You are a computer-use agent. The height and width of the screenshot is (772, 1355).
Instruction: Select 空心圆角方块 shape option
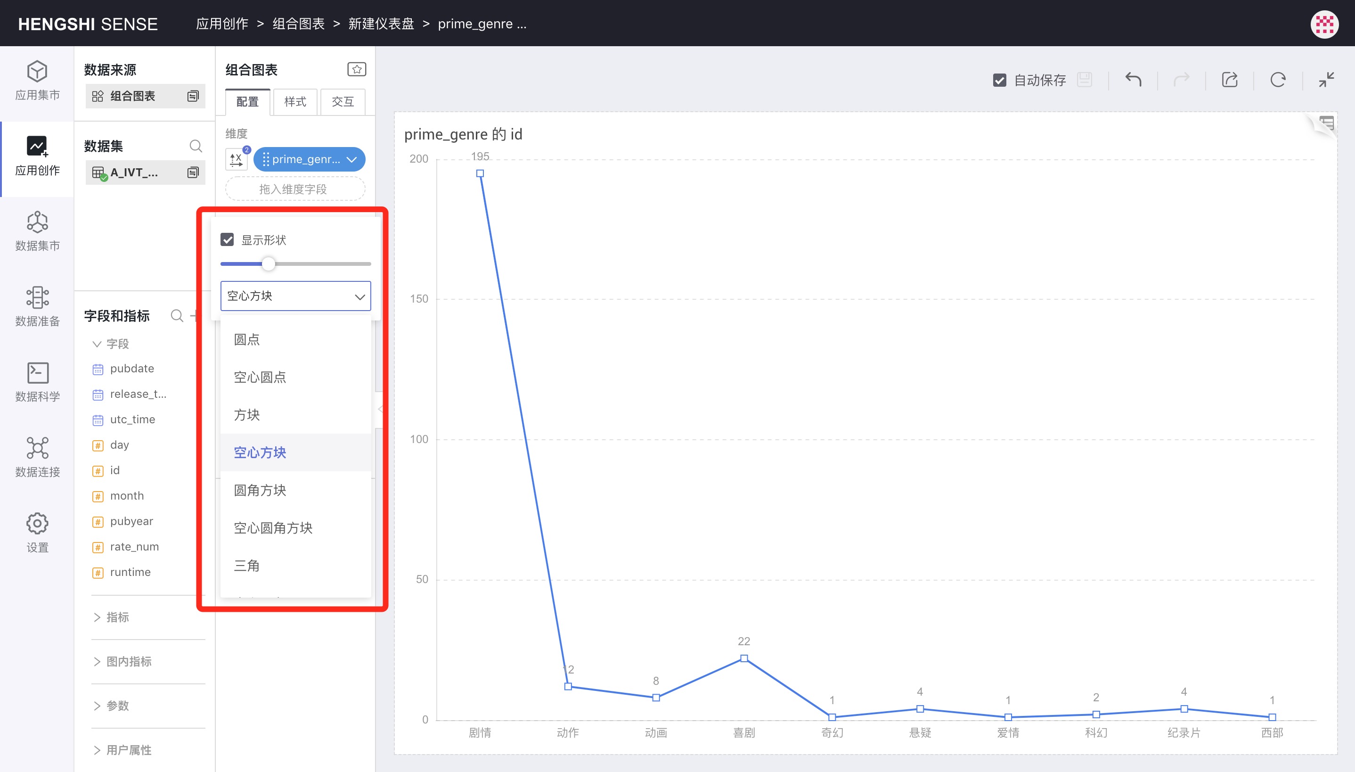(x=296, y=527)
